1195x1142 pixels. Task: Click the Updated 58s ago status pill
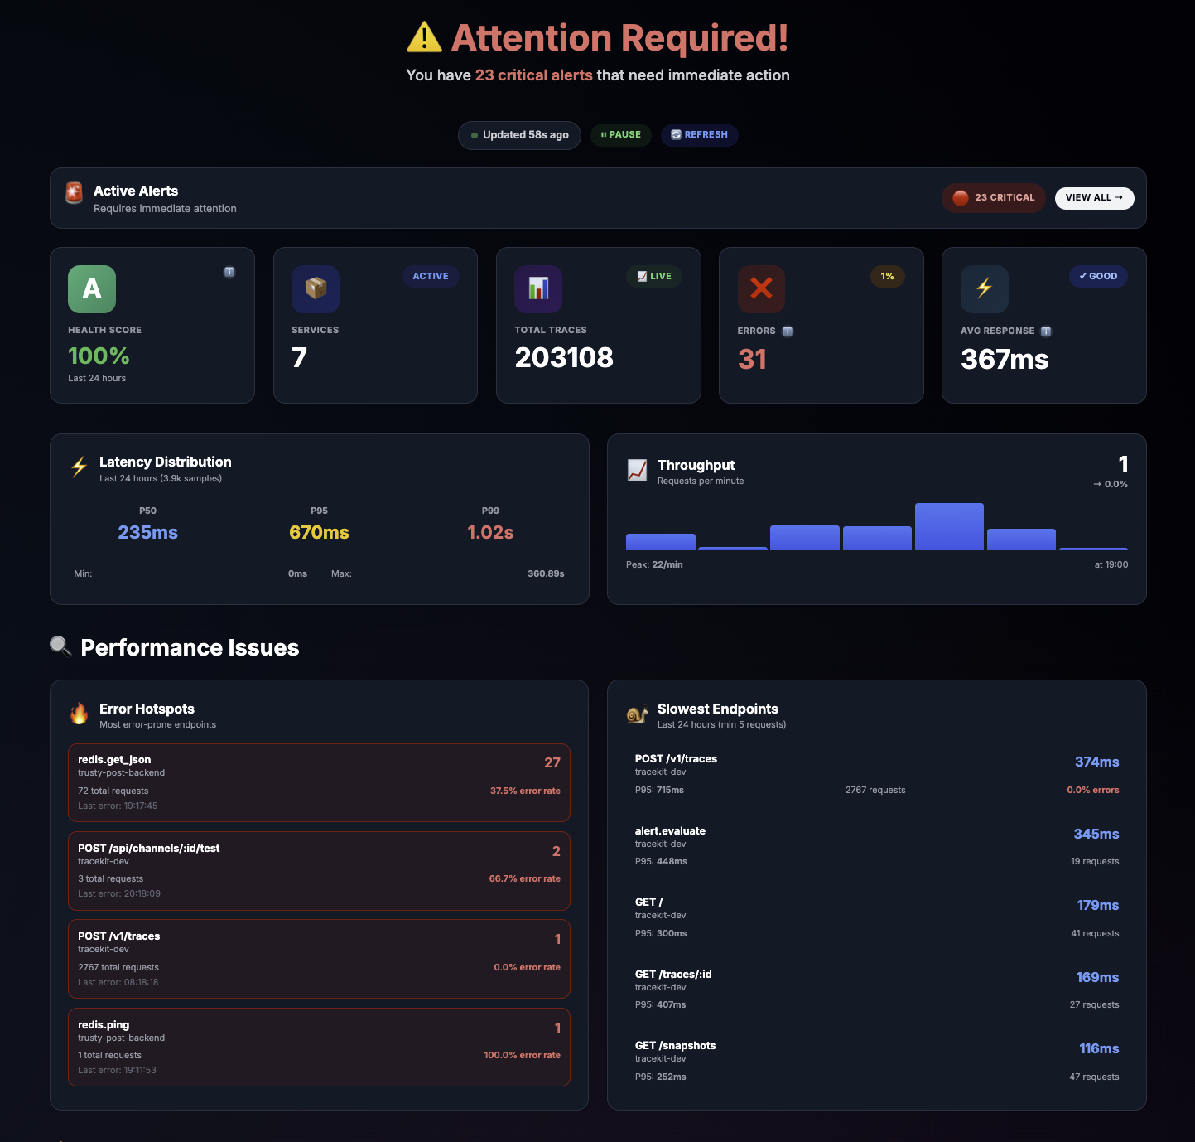pos(519,134)
